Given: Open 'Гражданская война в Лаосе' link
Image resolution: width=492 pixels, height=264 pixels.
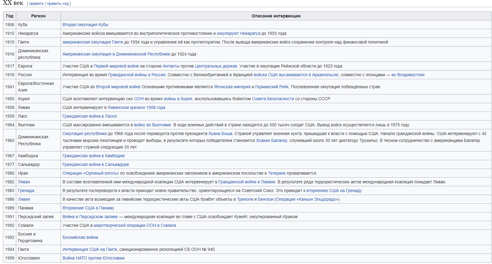Looking at the screenshot, I should (90, 116).
